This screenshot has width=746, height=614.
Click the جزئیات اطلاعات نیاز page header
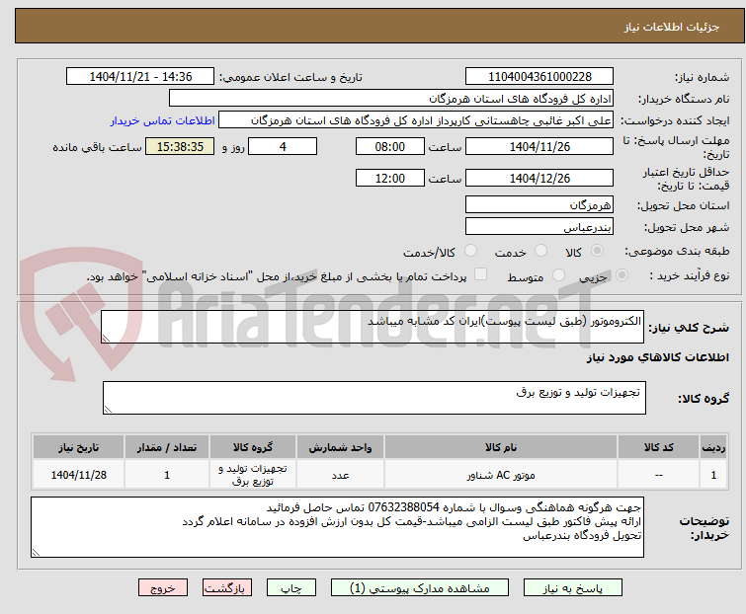[x=671, y=27]
